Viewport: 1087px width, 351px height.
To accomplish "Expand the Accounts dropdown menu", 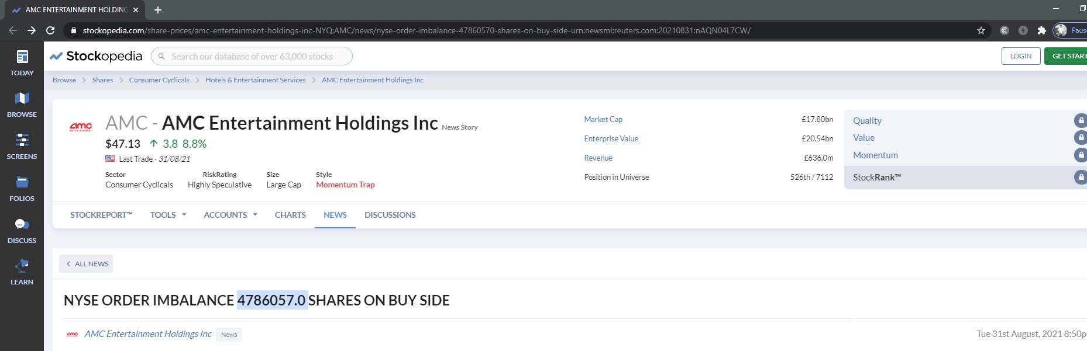I will [231, 215].
